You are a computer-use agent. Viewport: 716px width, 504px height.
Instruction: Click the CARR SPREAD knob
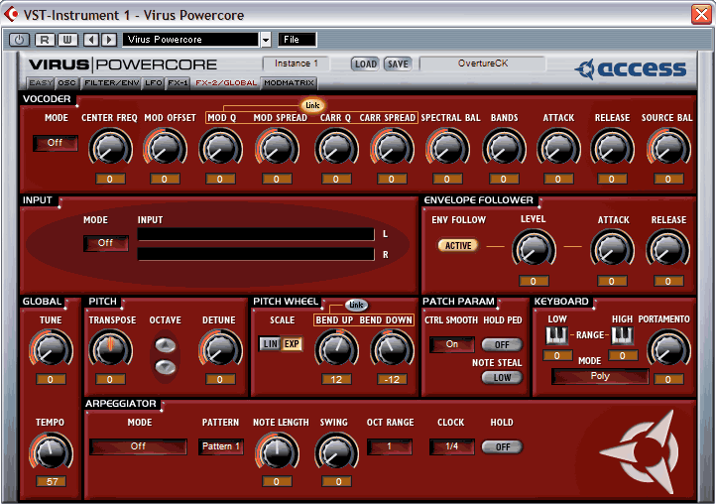(x=392, y=149)
